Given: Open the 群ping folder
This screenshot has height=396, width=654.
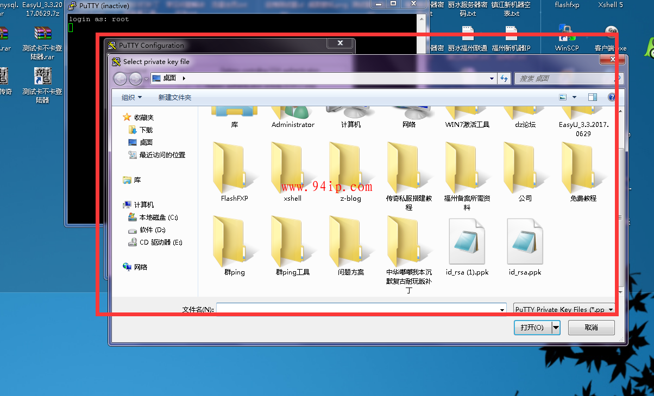Looking at the screenshot, I should [x=234, y=246].
